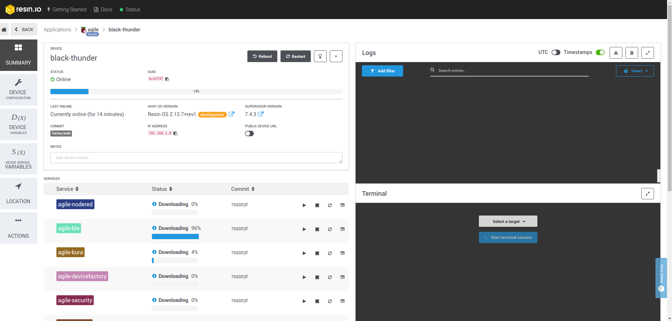This screenshot has width=672, height=321.
Task: Open the Device Variables sidebar tab
Action: tap(18, 124)
